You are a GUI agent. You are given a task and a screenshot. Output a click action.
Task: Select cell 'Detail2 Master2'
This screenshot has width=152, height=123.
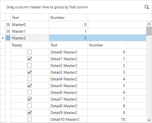pyautogui.click(x=68, y=65)
